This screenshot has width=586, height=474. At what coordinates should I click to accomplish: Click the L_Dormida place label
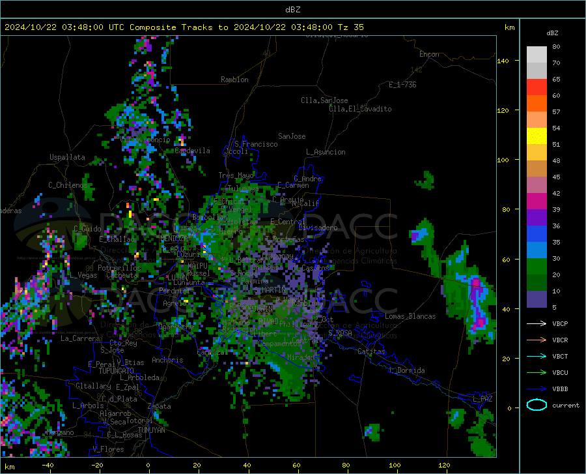tap(406, 370)
